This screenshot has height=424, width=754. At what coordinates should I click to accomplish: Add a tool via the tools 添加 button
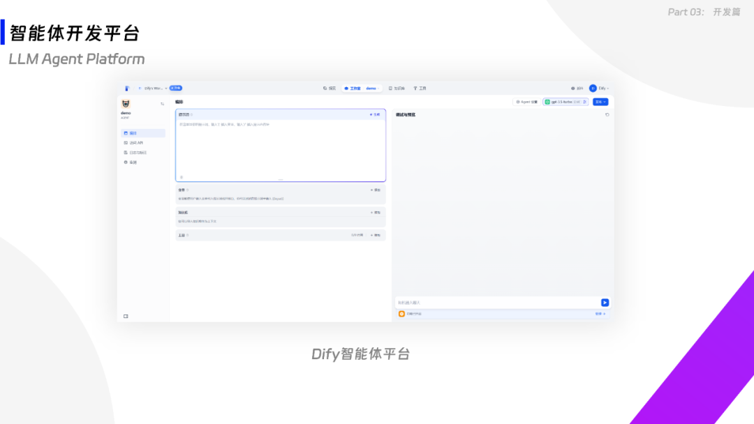376,235
